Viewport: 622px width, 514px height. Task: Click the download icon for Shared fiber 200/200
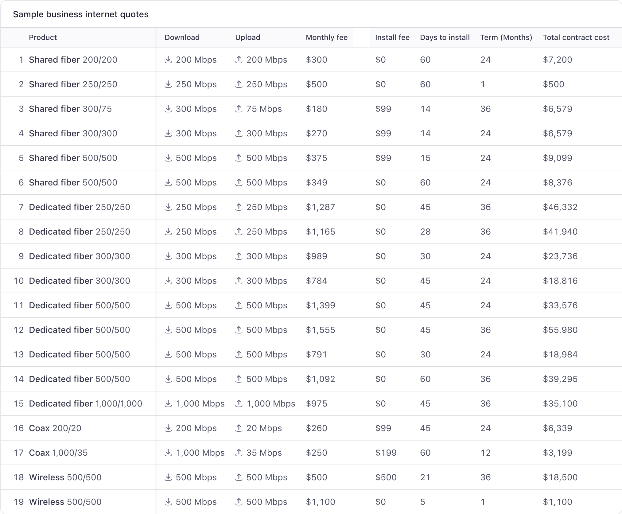tap(169, 60)
